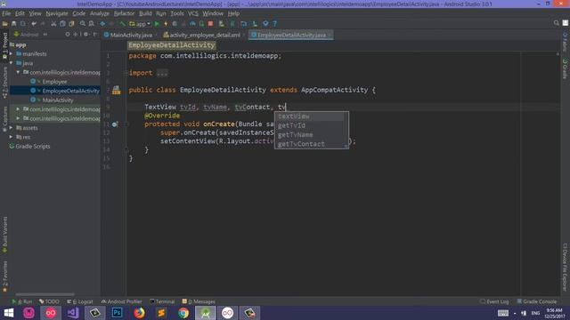This screenshot has height=320, width=570.
Task: Click the lightning Apply Changes icon
Action: 166,24
